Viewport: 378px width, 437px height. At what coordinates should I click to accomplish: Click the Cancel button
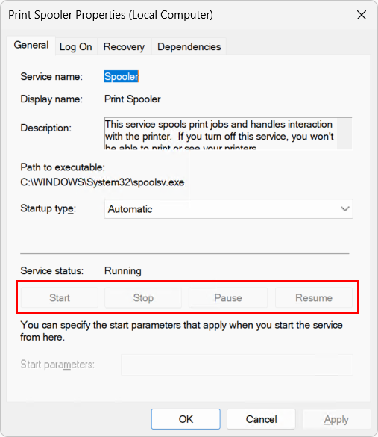click(261, 419)
